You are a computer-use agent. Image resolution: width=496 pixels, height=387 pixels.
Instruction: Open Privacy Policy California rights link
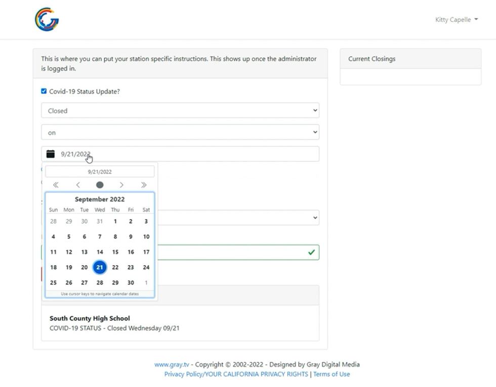click(x=236, y=374)
